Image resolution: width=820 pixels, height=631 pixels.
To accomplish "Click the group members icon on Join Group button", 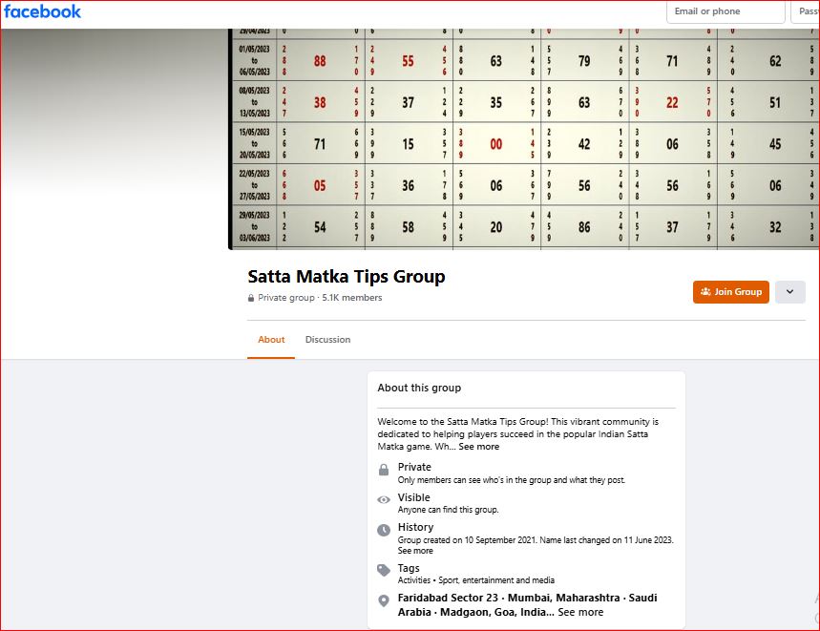I will click(705, 291).
